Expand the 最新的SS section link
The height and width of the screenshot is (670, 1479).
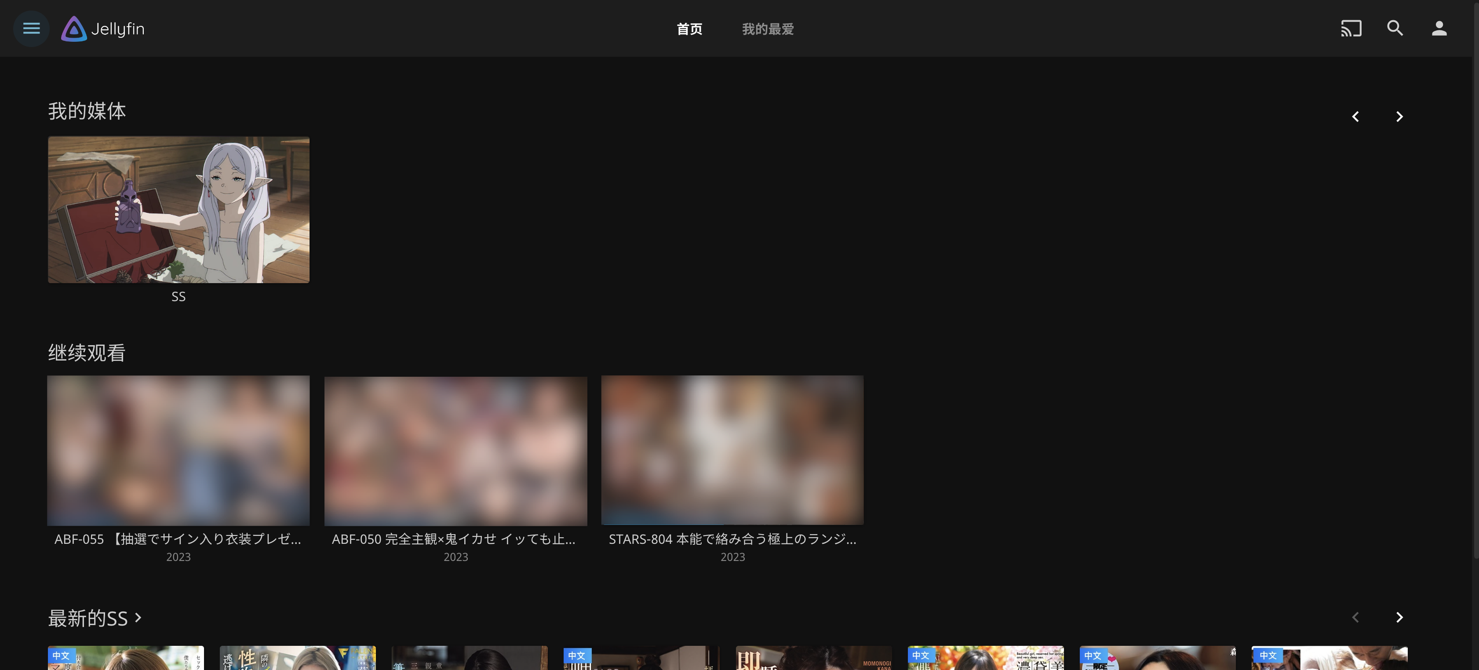point(95,618)
